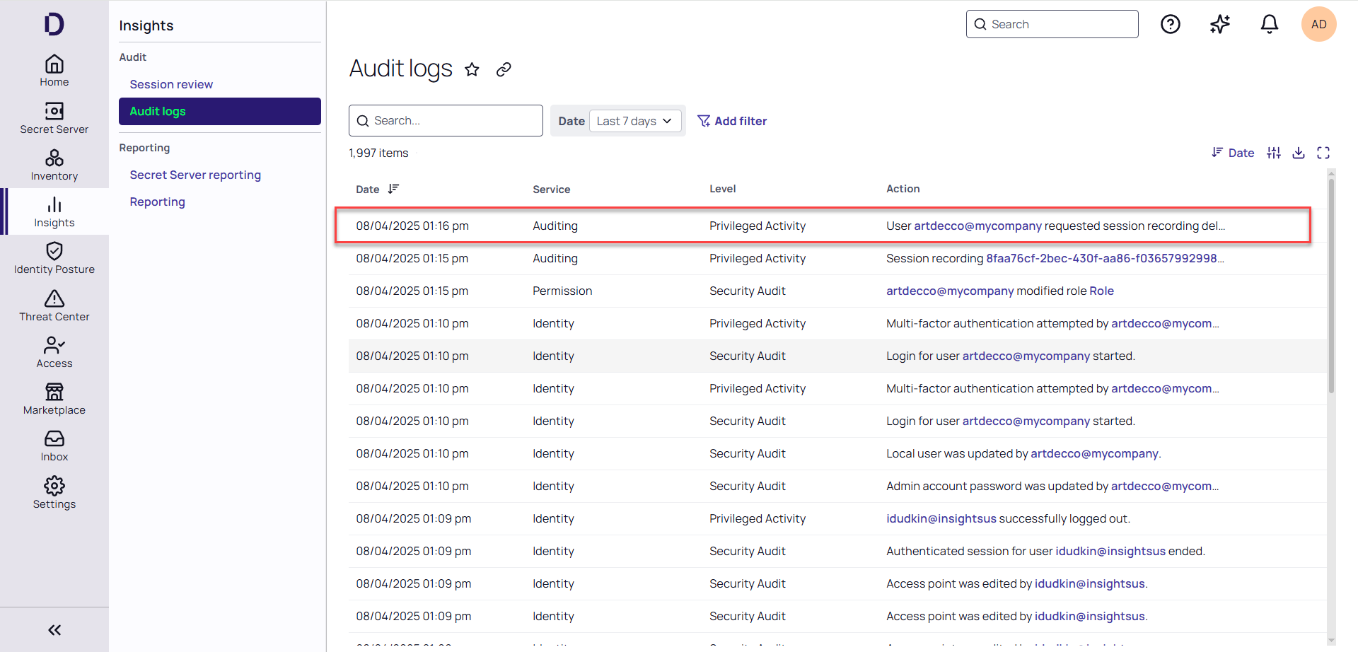Go to Session review

[x=171, y=84]
